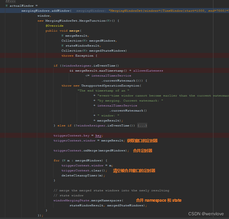Click the closing '});' line
The width and height of the screenshot is (229, 219).
pyautogui.click(x=41, y=215)
